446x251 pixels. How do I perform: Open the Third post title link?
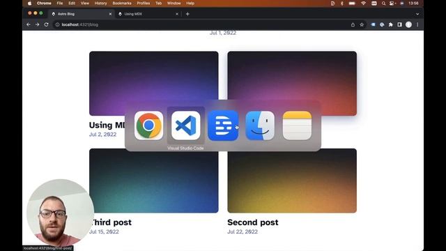(x=110, y=222)
